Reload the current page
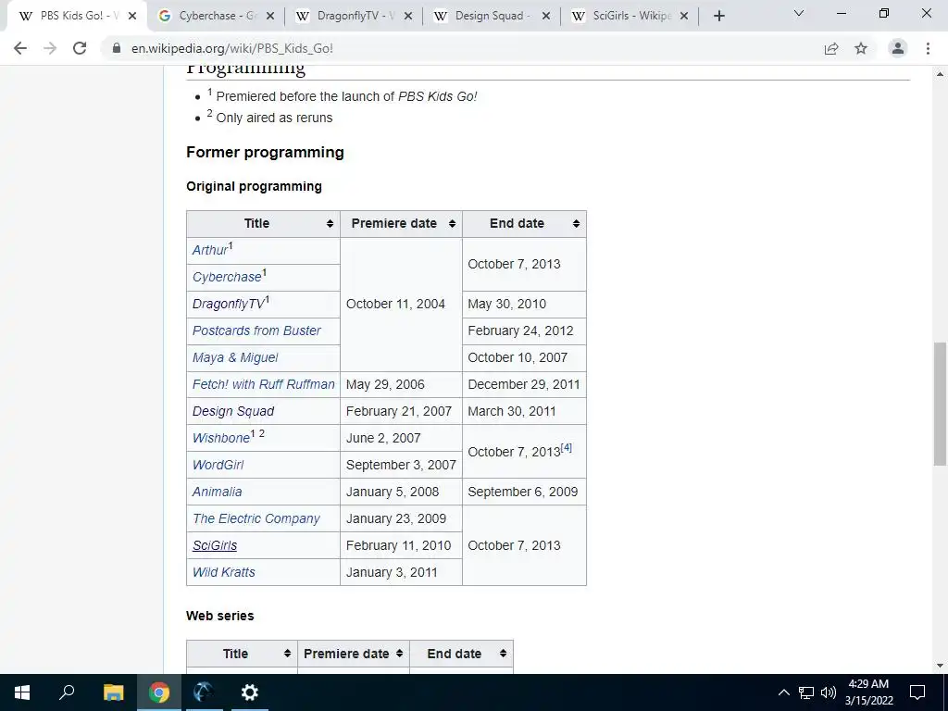The image size is (948, 711). [x=80, y=48]
